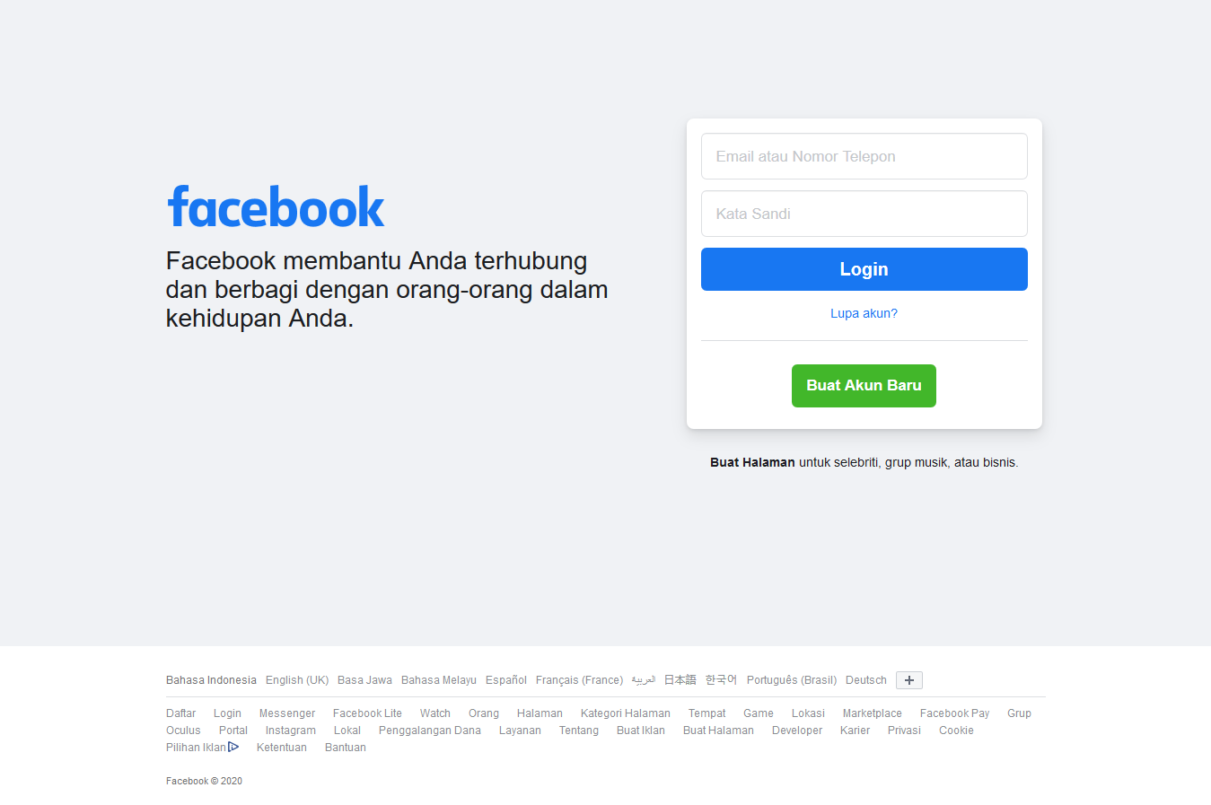Open the Penggalangan Dana footer link
This screenshot has width=1211, height=805.
pos(430,731)
